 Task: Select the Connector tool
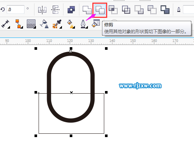point(19,24)
